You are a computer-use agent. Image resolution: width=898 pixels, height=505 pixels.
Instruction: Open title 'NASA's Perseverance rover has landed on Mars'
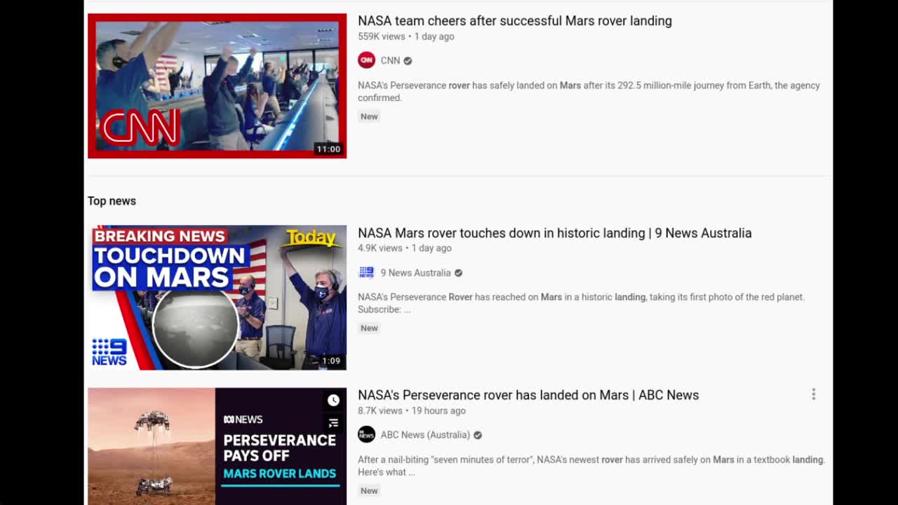[x=528, y=395]
